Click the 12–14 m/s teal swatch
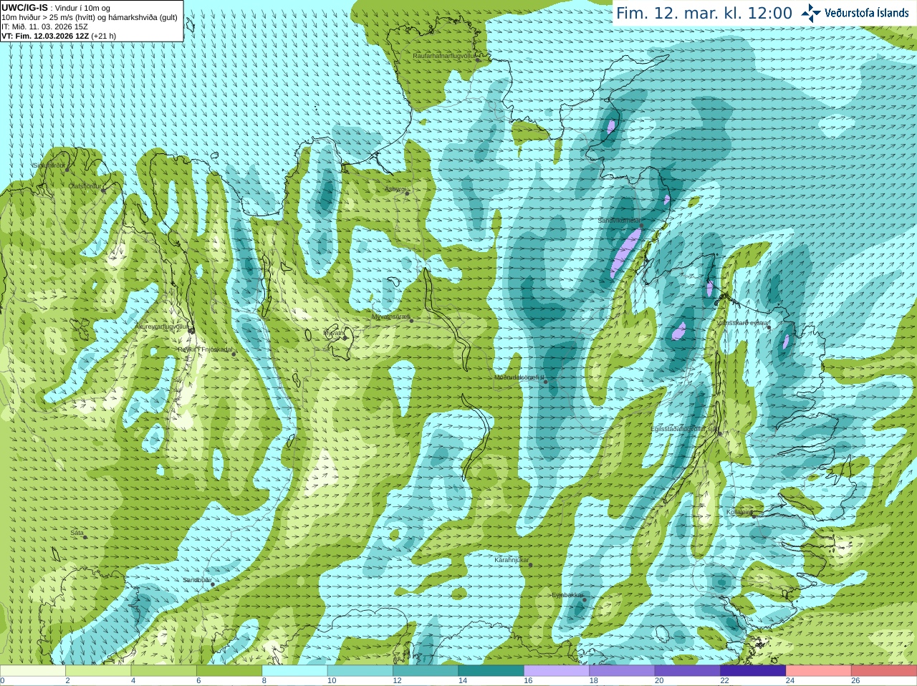 (426, 671)
